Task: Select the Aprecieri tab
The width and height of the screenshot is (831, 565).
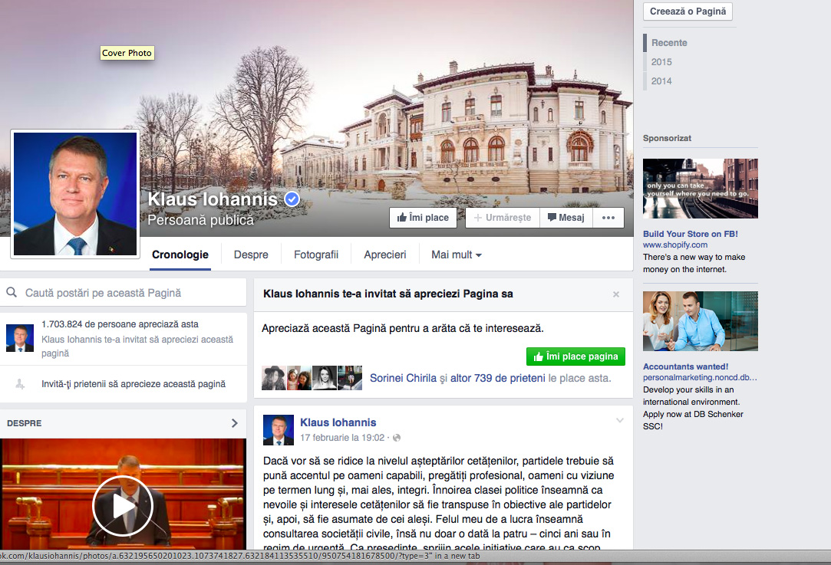Action: point(385,255)
